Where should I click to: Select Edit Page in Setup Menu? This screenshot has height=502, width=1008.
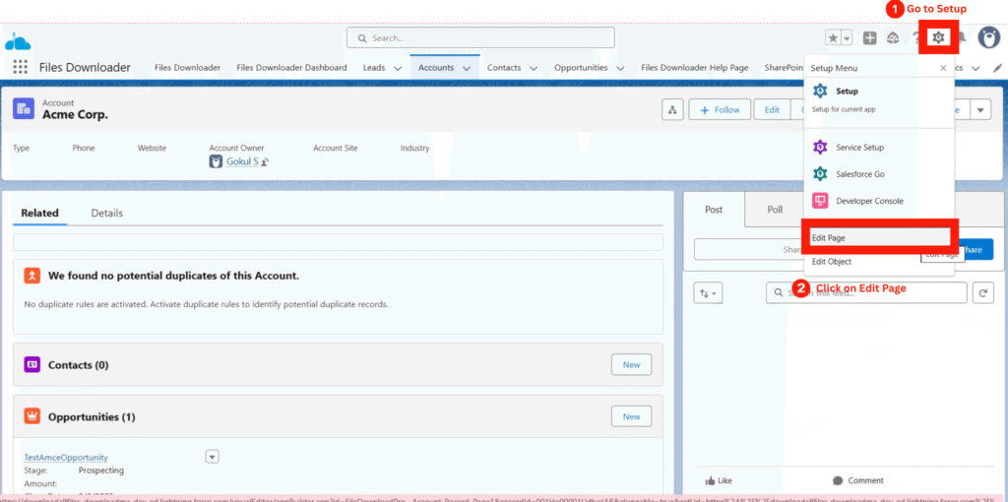[879, 237]
